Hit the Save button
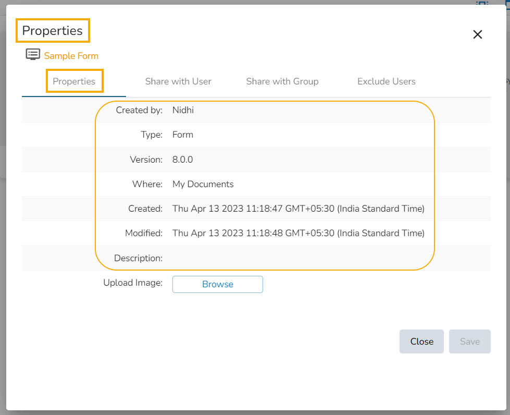This screenshot has width=510, height=415. coord(469,341)
